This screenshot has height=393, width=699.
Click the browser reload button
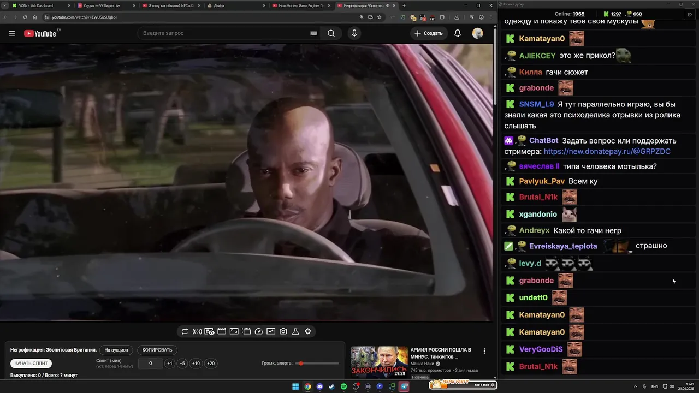point(26,17)
